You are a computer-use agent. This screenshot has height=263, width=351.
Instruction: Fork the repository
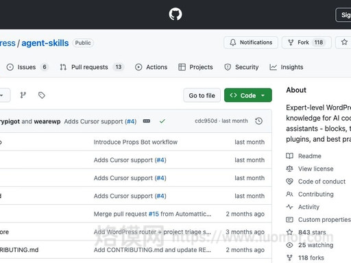click(x=306, y=42)
